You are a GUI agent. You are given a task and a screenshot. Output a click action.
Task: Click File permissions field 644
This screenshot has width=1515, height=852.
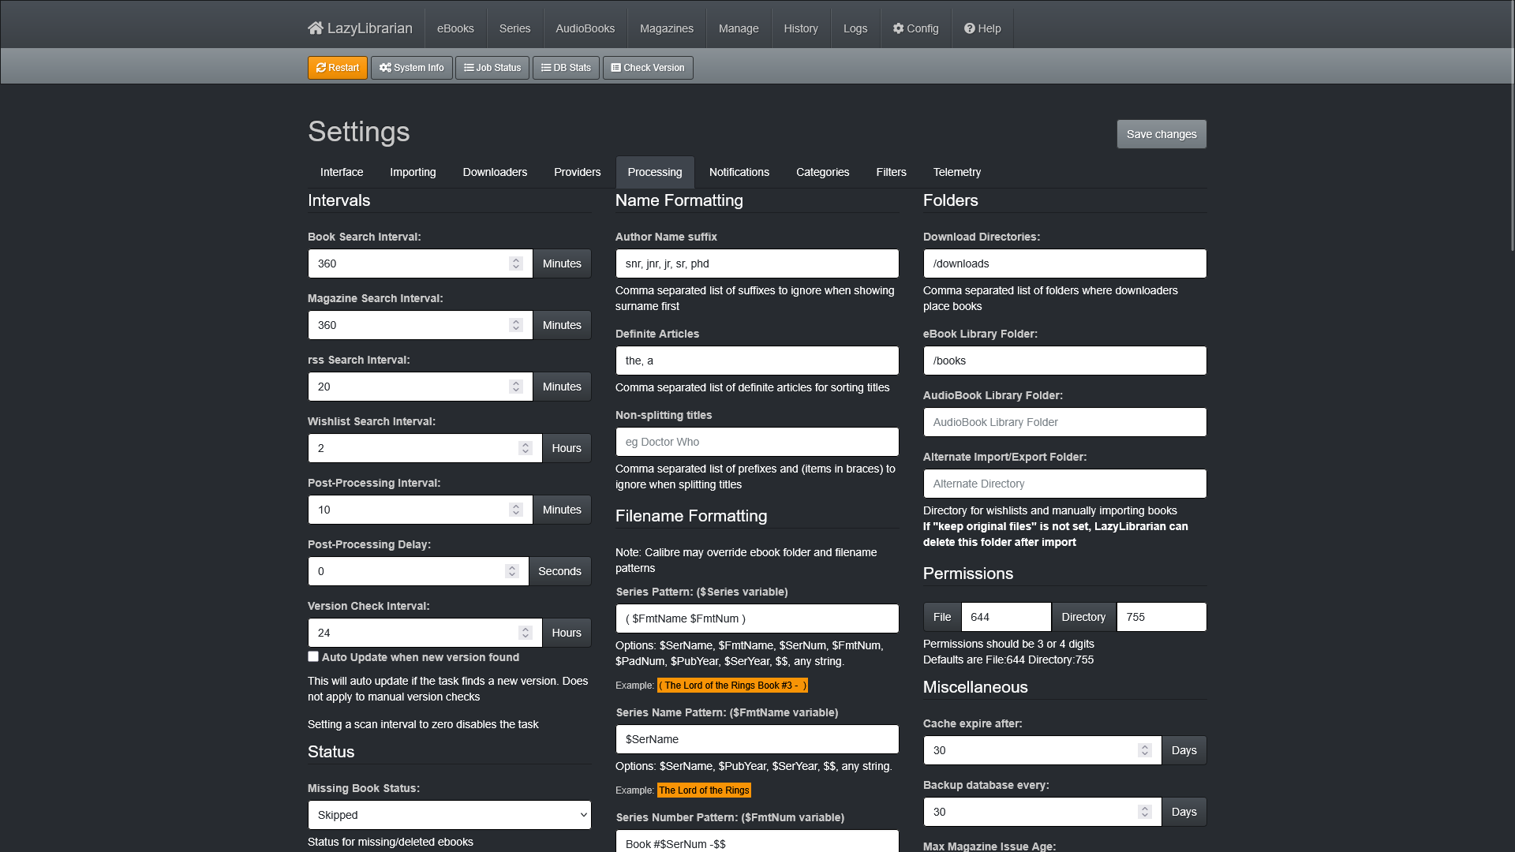tap(1006, 617)
